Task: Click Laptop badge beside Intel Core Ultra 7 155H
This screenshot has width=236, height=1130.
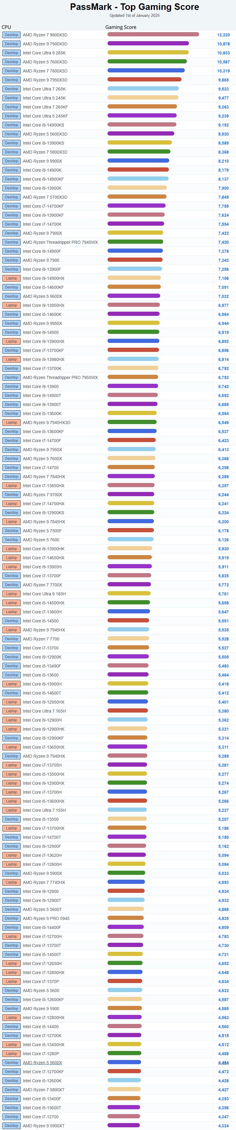Action: (x=11, y=810)
